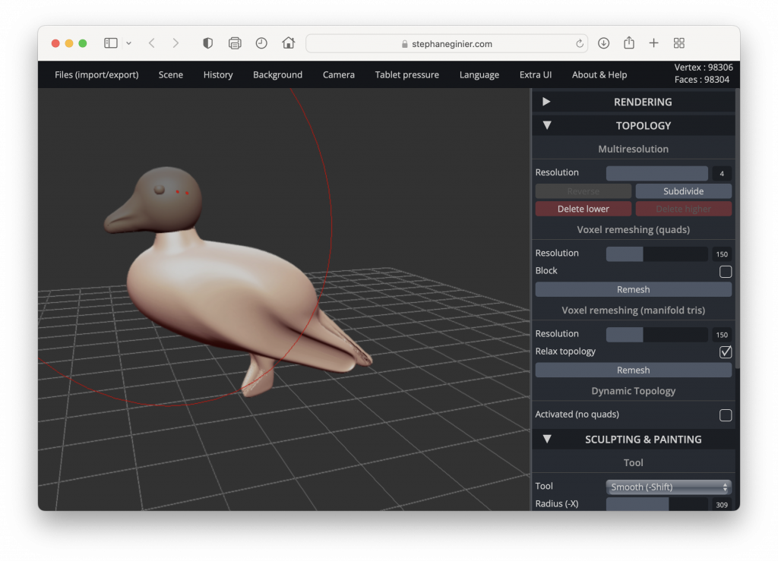Expand the Rendering section

pyautogui.click(x=634, y=102)
